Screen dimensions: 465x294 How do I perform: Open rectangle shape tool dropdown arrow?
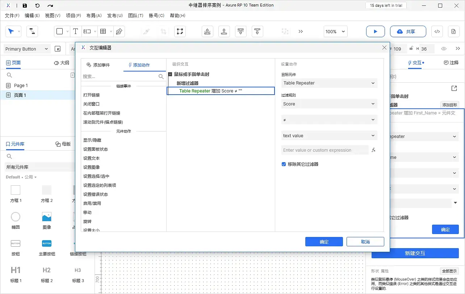pos(68,31)
